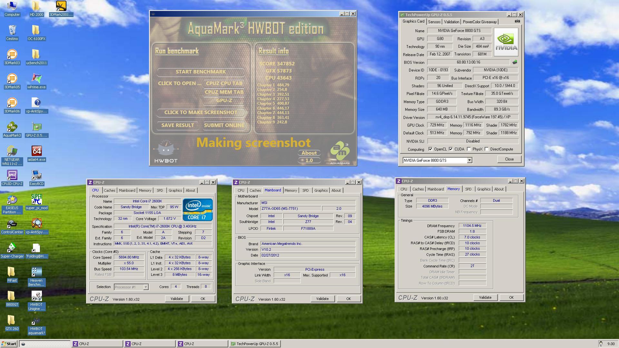Open Graphics tab in CPU-Z Memory window

484,189
